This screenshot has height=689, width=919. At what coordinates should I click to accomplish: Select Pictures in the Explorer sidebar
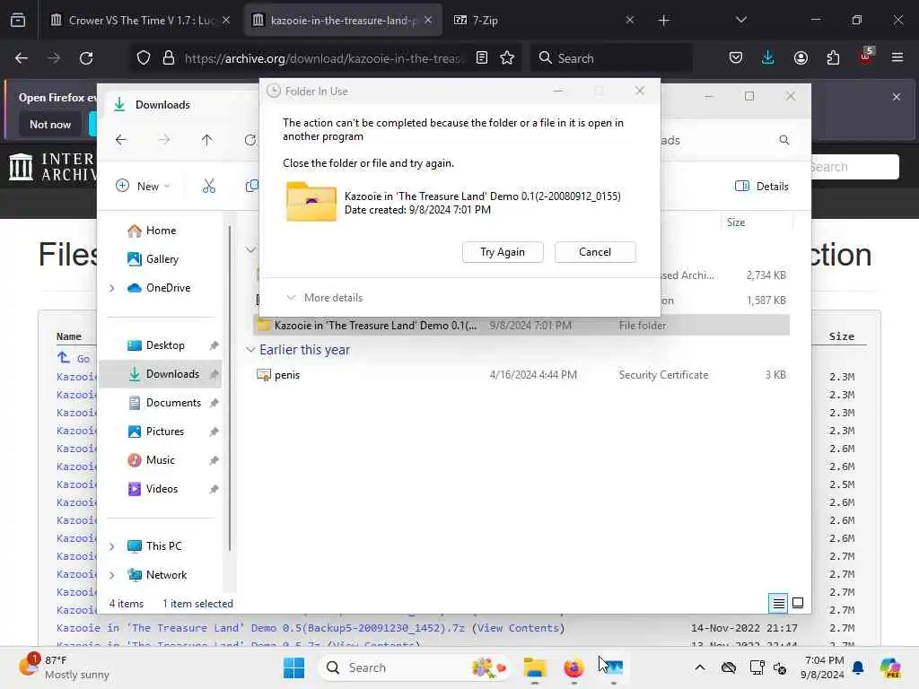pyautogui.click(x=165, y=432)
